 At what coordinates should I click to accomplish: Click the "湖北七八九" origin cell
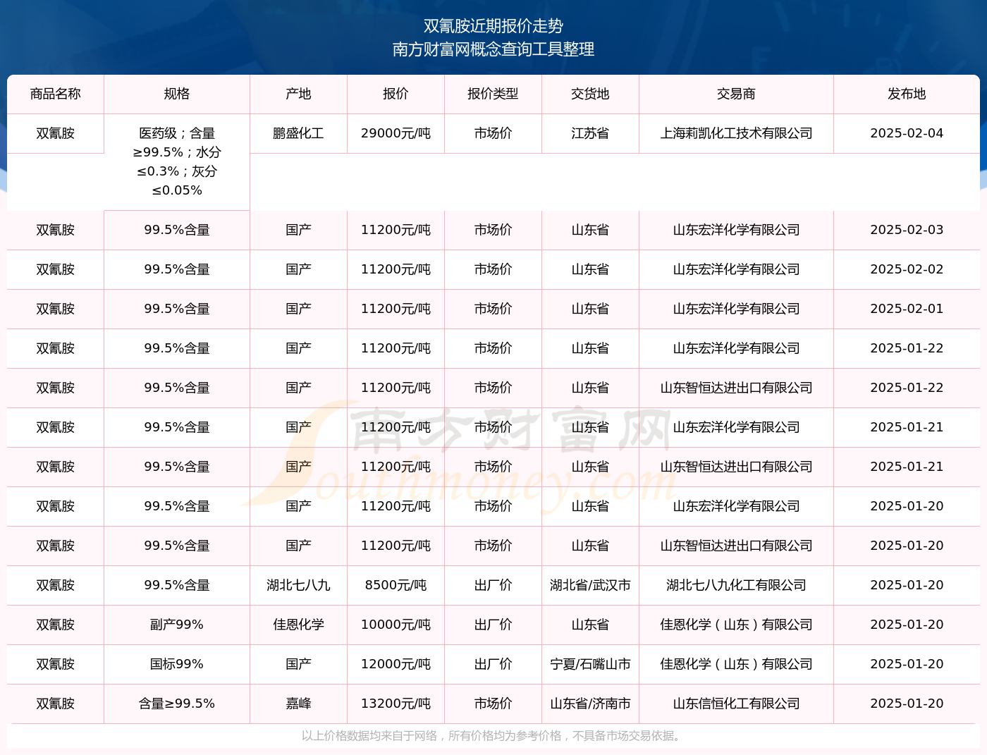click(298, 585)
